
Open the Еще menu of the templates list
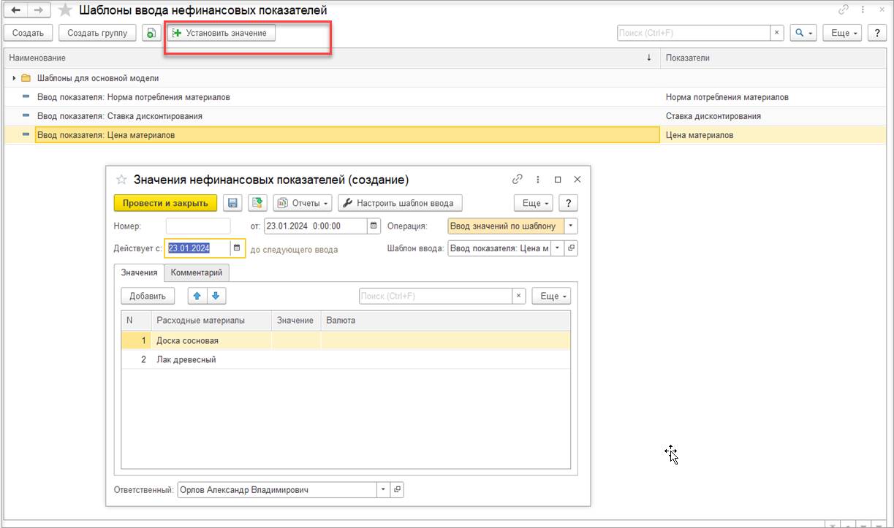coord(843,33)
